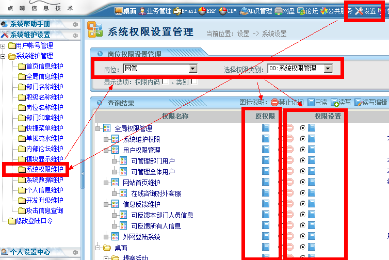Click the Email icon in top navigation
The image size is (389, 260).
(x=185, y=11)
